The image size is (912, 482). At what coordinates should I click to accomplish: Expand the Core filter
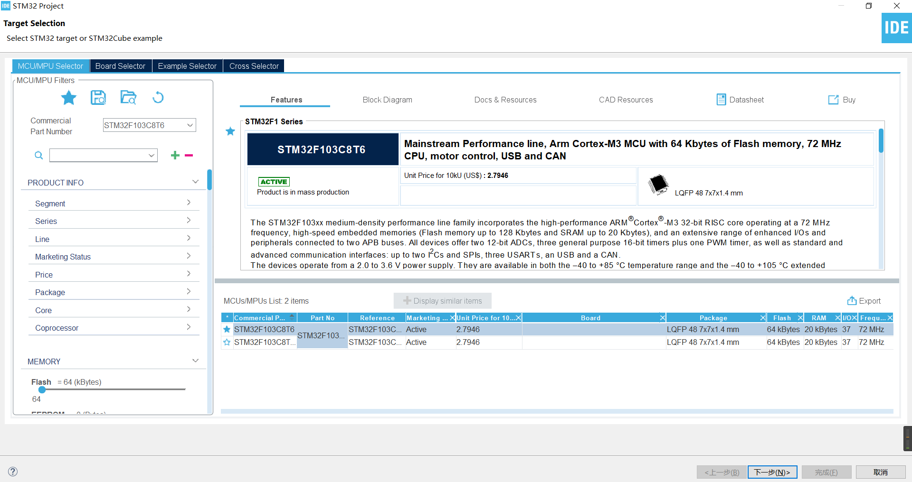[189, 309]
